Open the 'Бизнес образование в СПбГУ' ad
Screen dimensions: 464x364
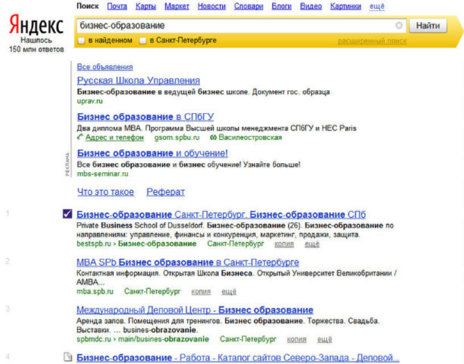pyautogui.click(x=145, y=117)
